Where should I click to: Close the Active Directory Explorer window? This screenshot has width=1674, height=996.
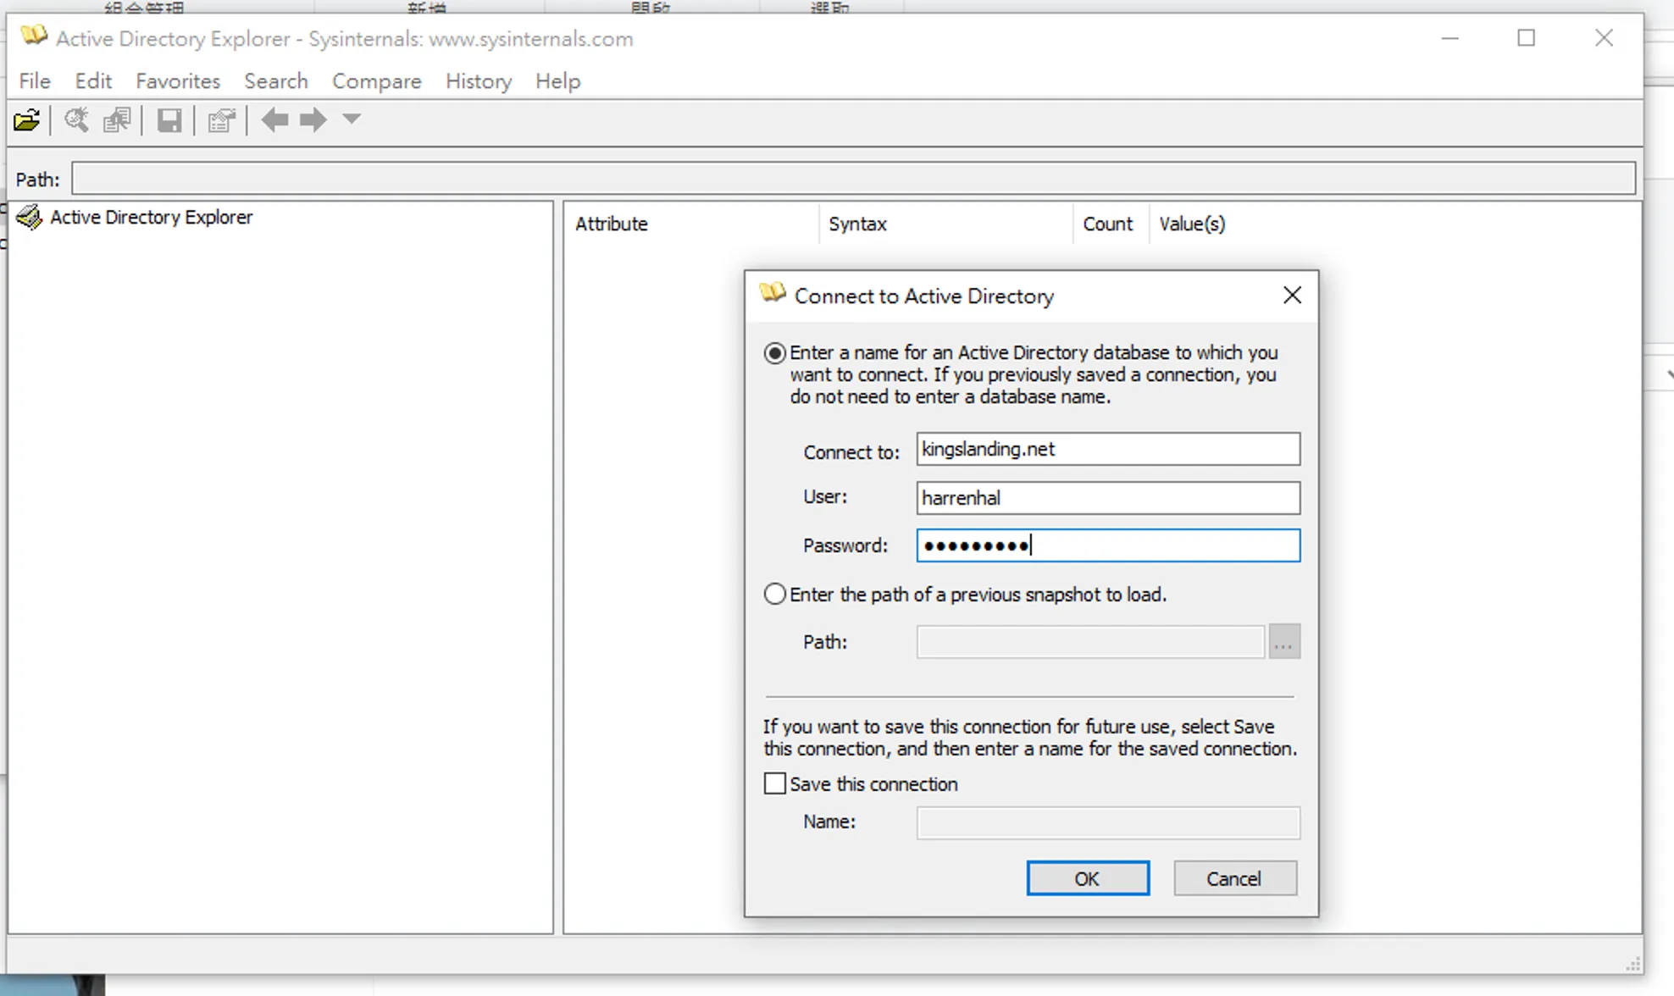[x=1604, y=38]
